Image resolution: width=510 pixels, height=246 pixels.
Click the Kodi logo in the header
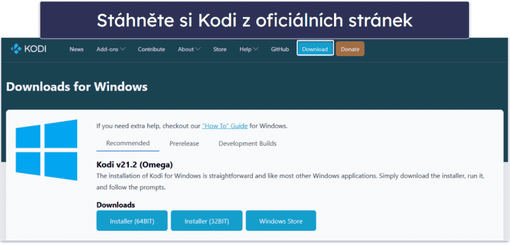(28, 49)
